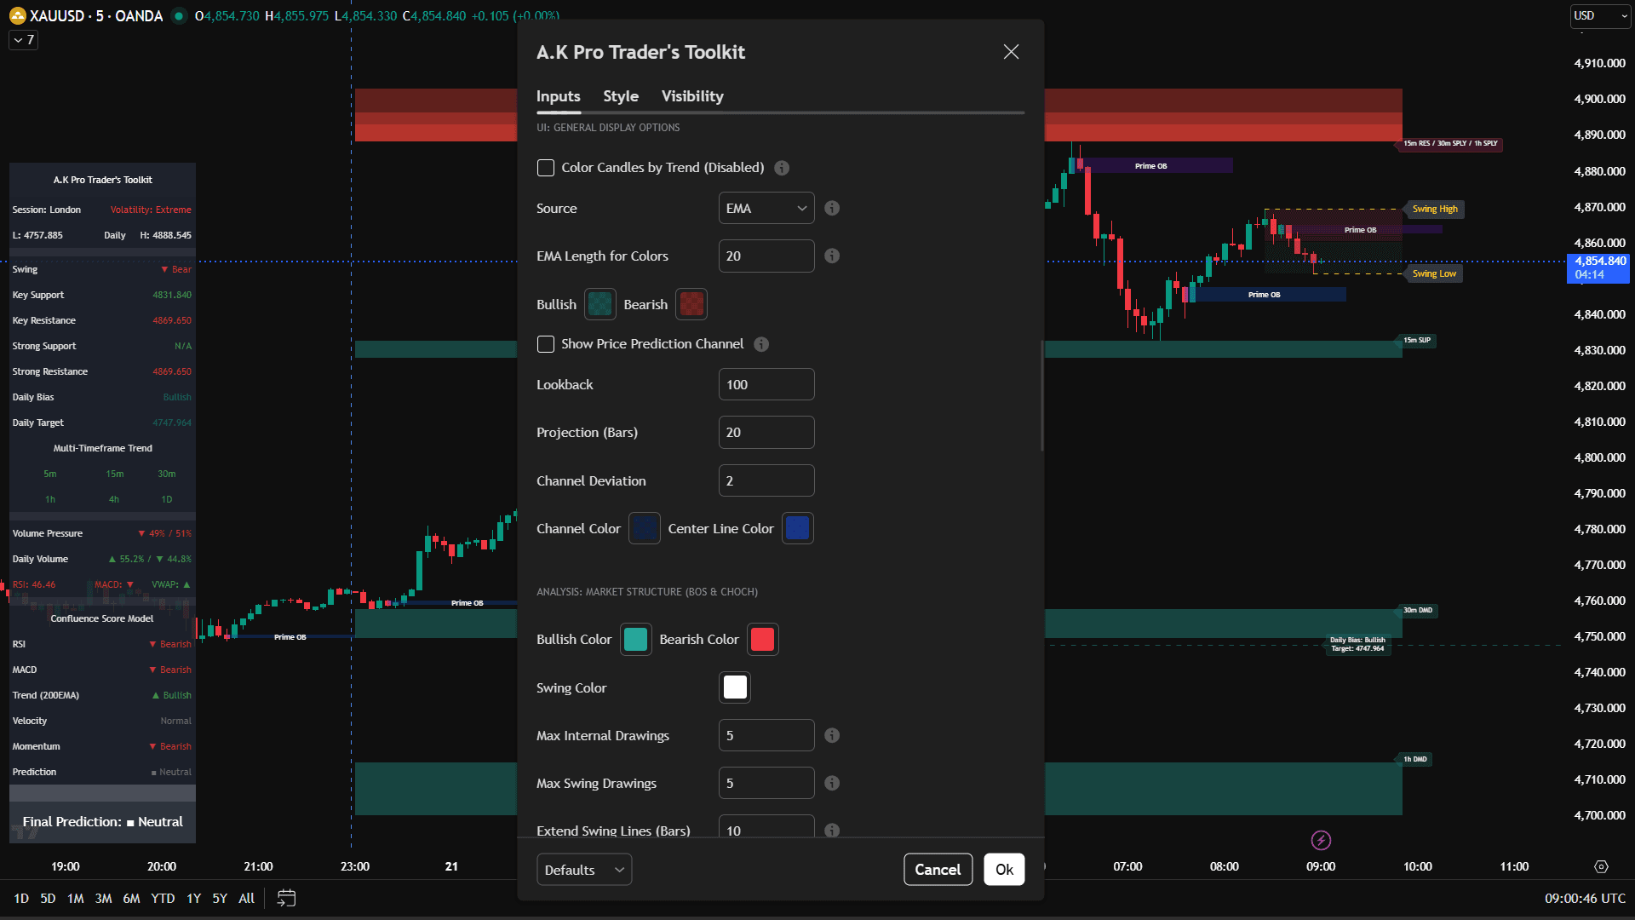
Task: Enable Show Price Prediction Channel
Action: (x=546, y=344)
